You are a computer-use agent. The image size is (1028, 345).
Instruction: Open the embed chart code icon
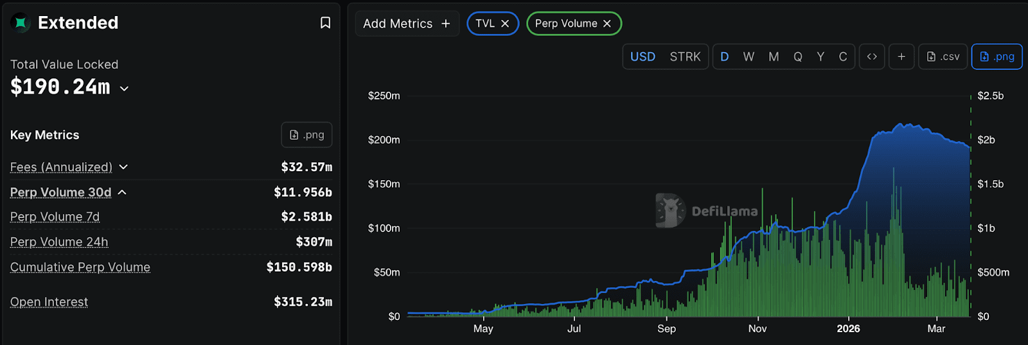click(x=872, y=56)
